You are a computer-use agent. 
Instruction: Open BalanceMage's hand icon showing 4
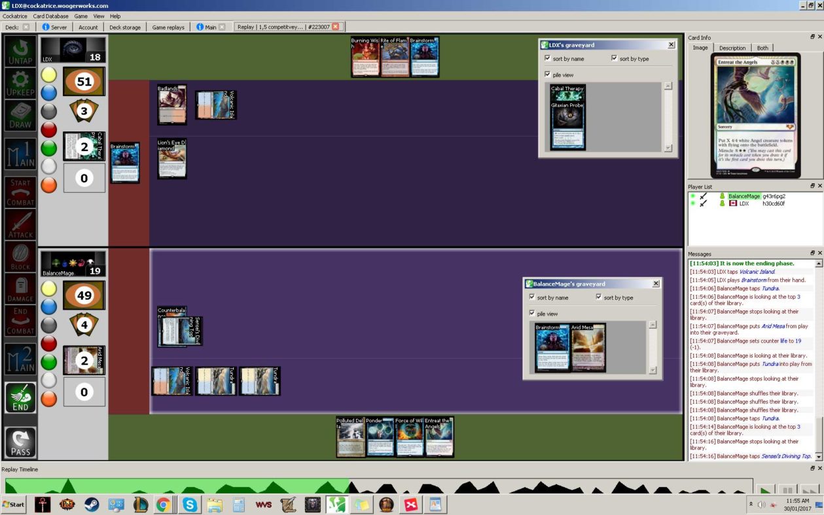[x=84, y=325]
